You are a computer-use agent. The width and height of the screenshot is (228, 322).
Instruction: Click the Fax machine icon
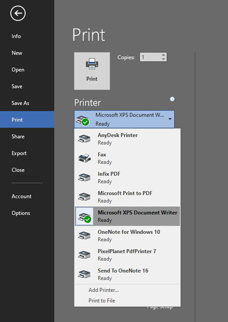pos(84,158)
